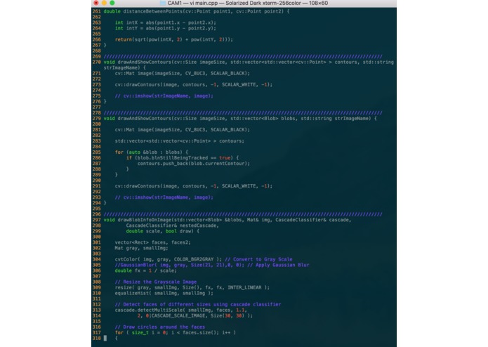The image size is (488, 347).
Task: Click 'int intX' declaration on line 263
Action: coord(126,22)
